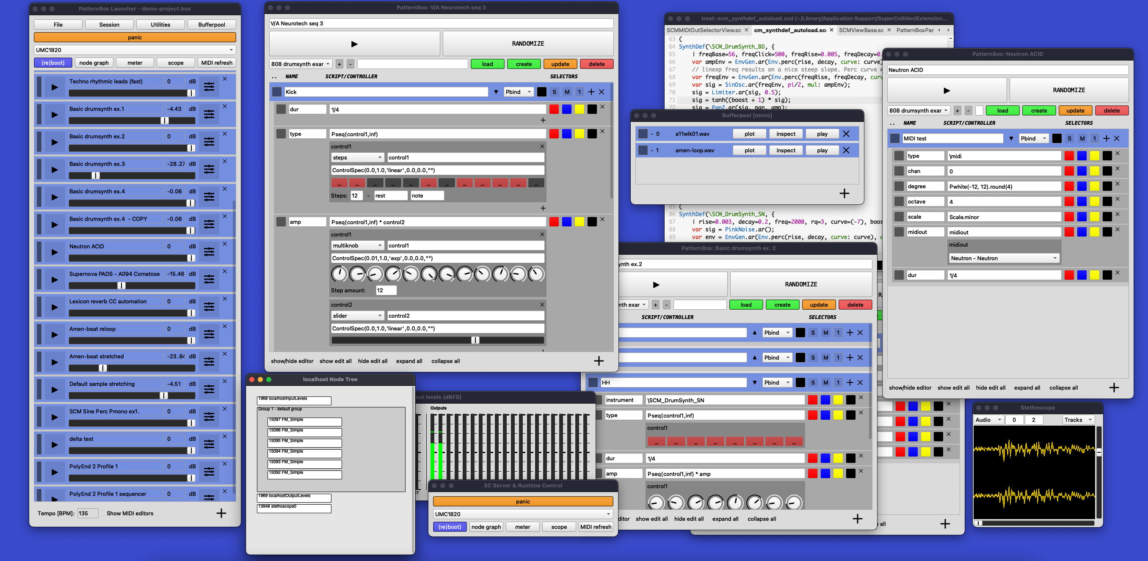The height and width of the screenshot is (561, 1148).
Task: Open the Neutron - Neutron midiout dropdown
Action: [x=1004, y=258]
